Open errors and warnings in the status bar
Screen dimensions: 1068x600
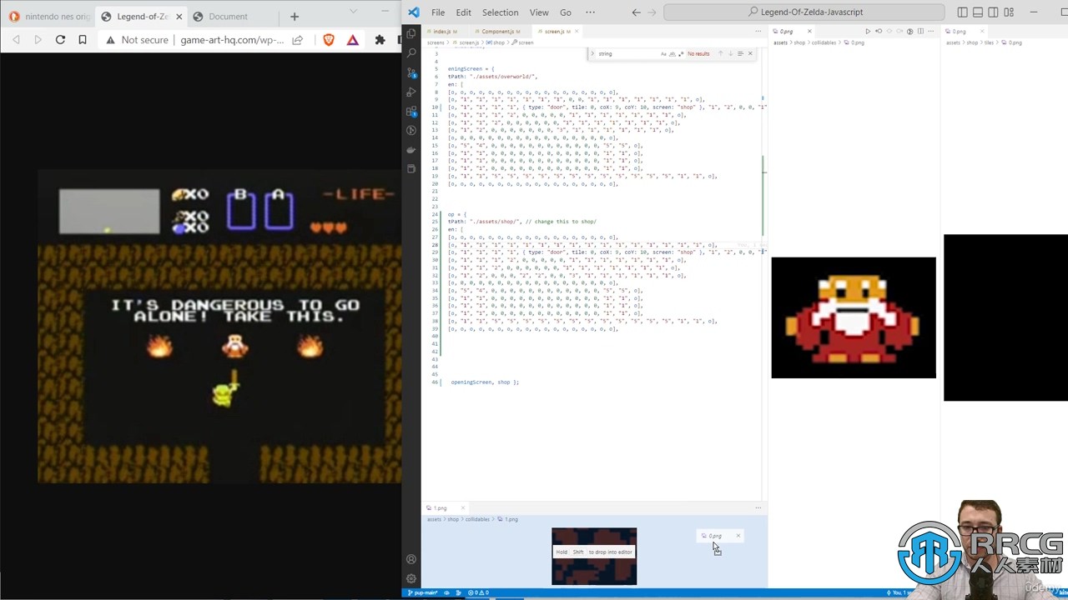[x=478, y=592]
